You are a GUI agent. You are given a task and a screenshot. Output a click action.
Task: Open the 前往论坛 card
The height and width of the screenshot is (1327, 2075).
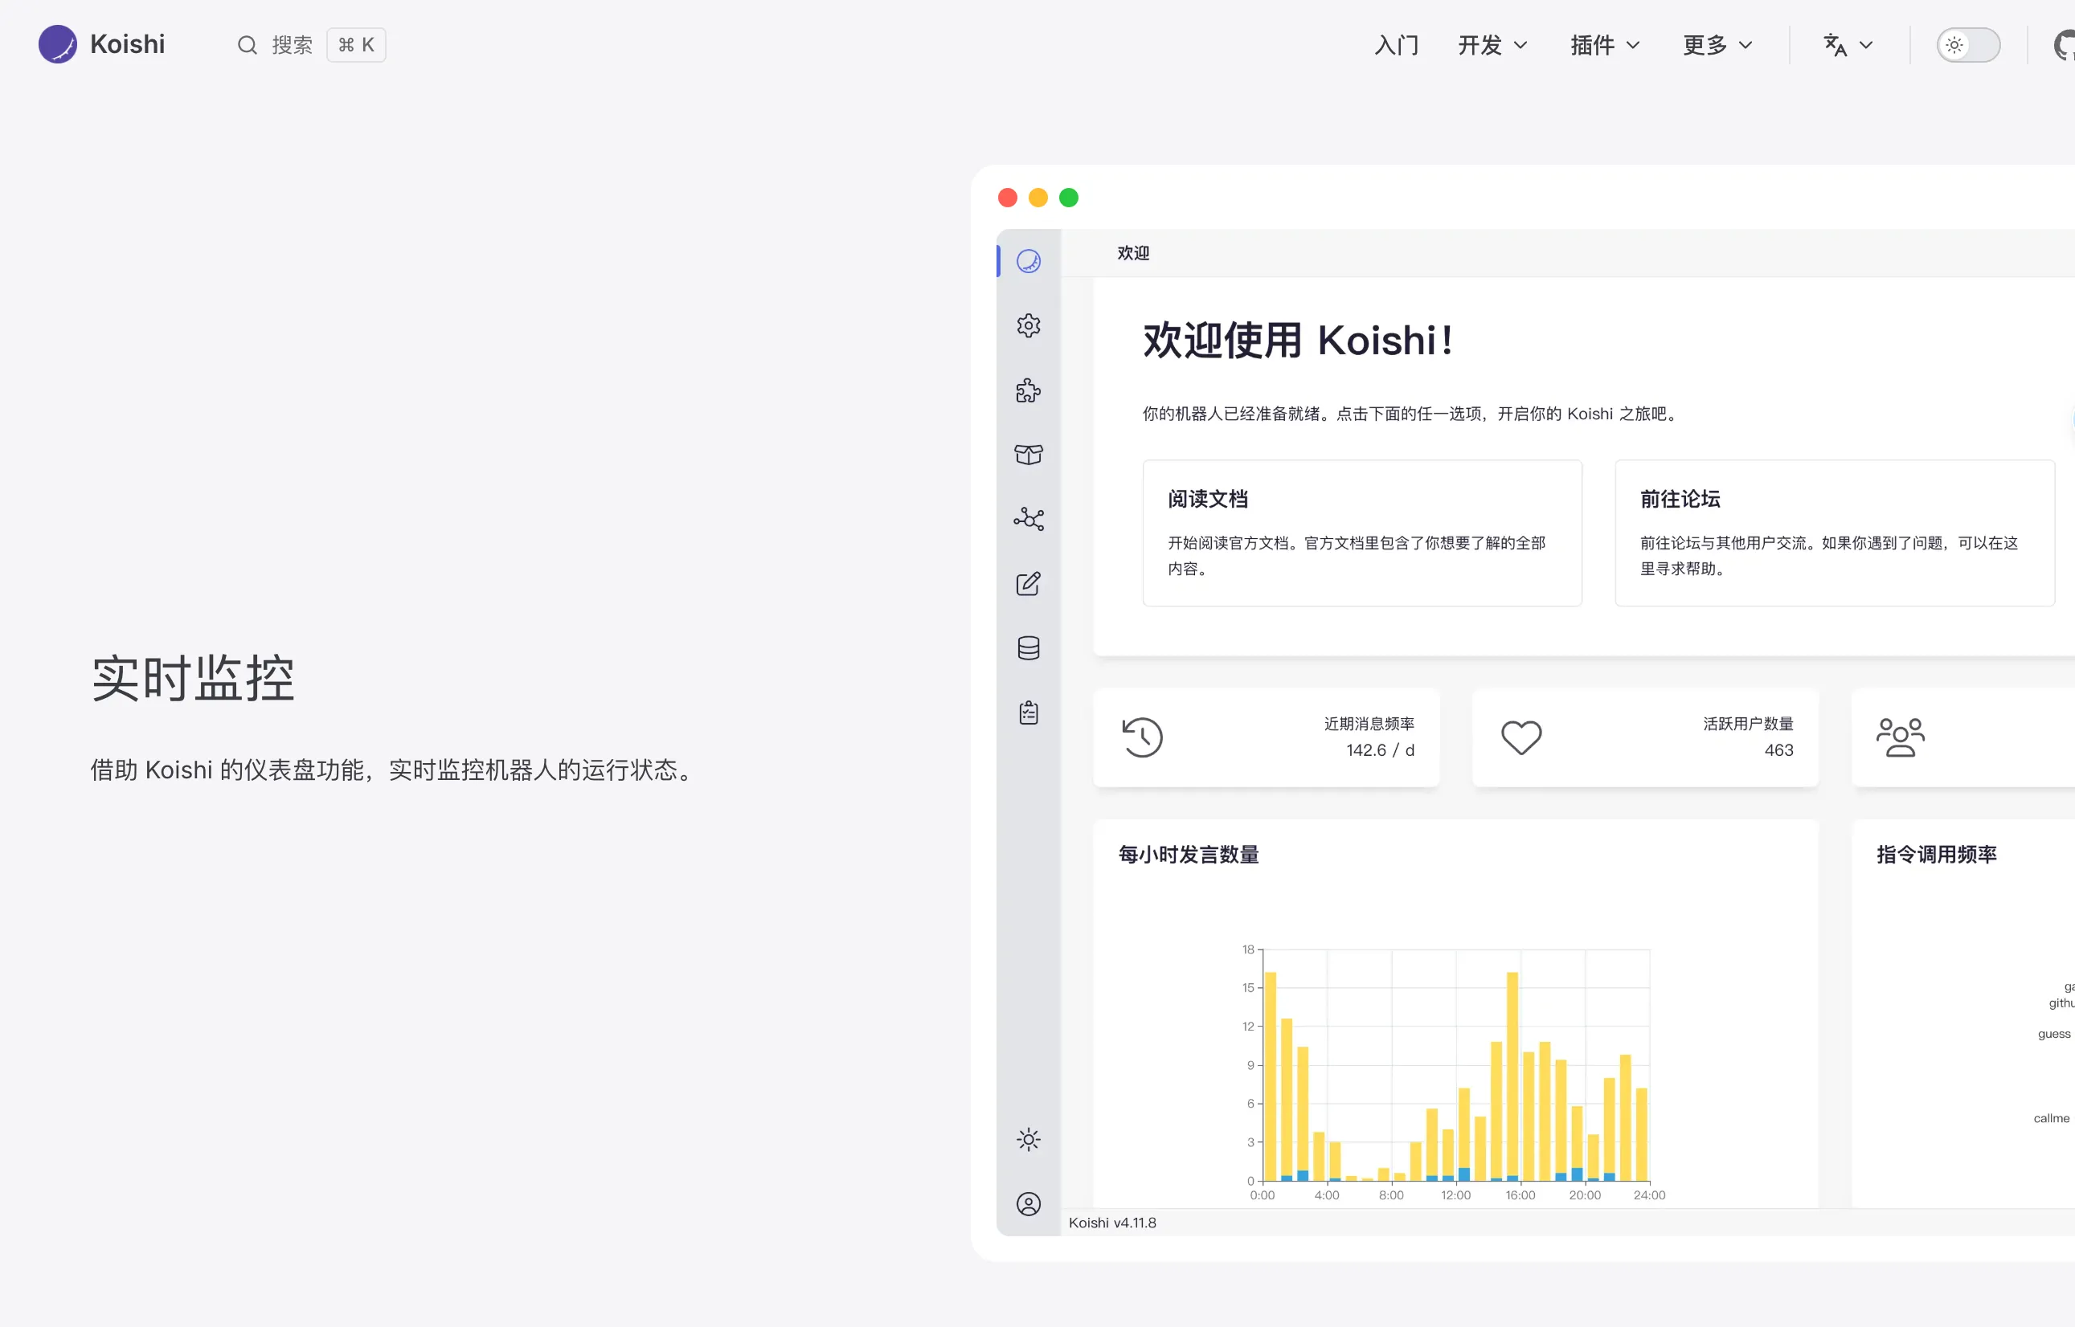pos(1834,533)
